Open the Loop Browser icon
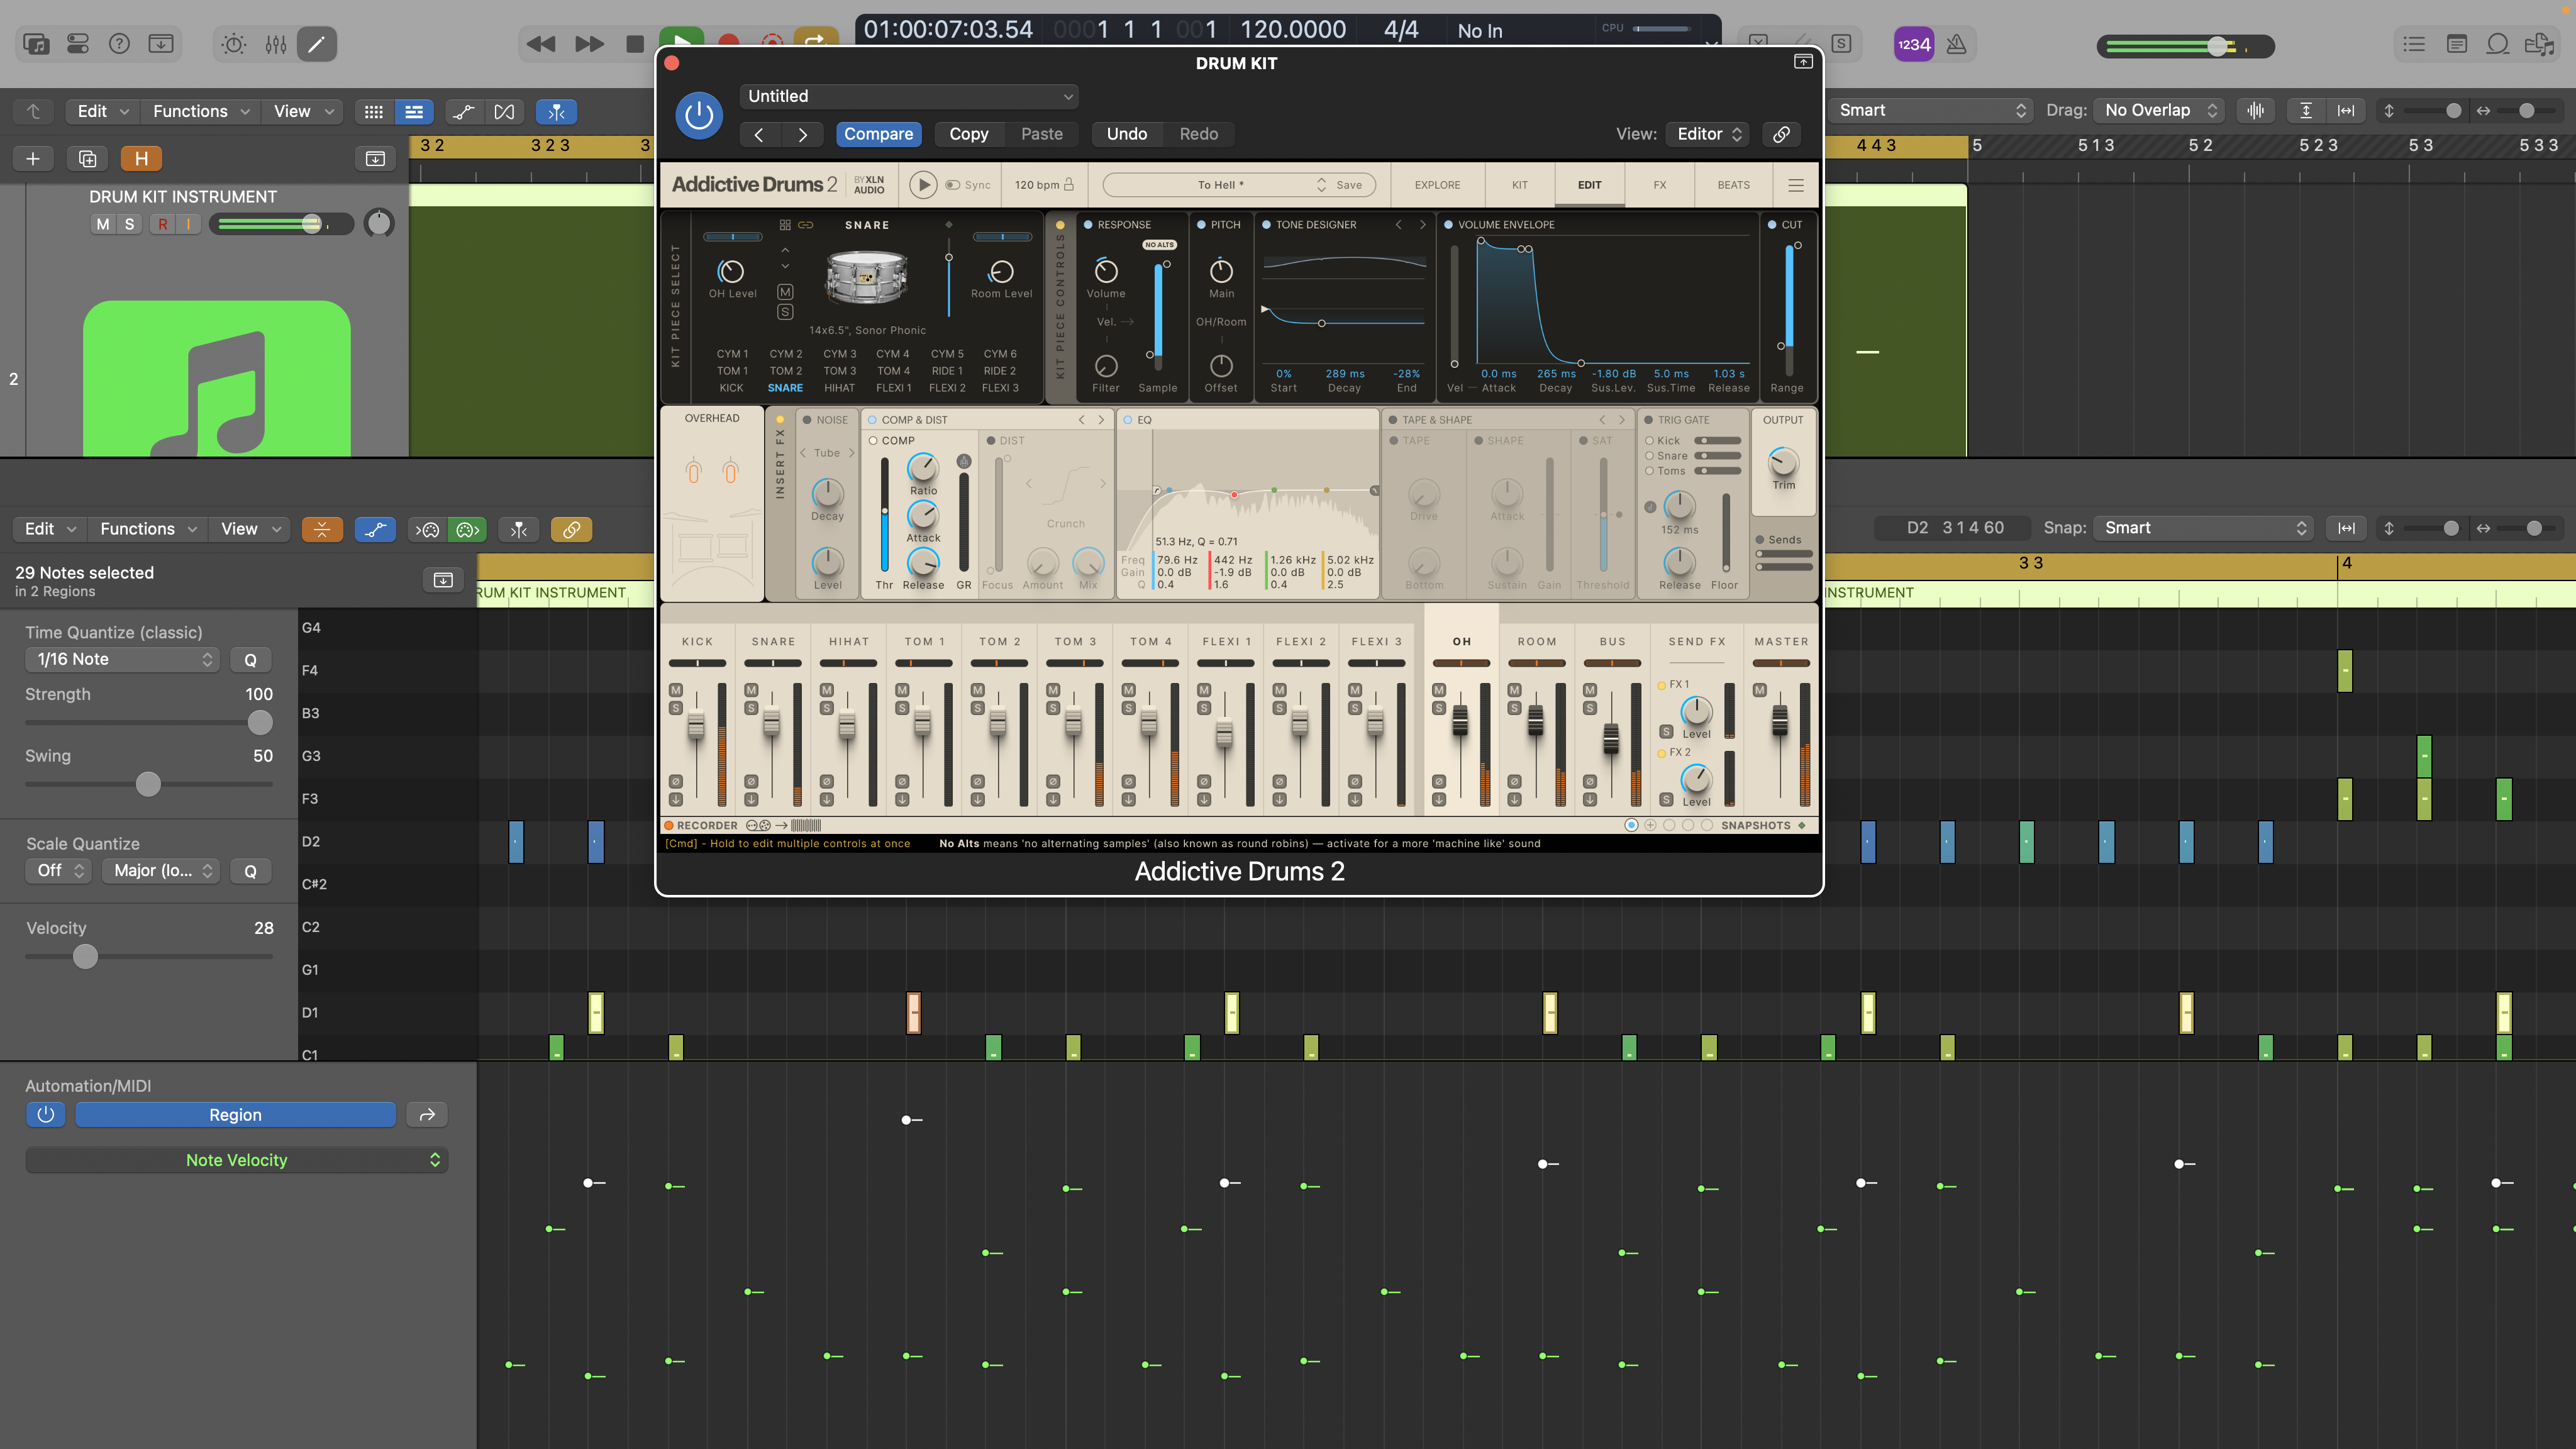This screenshot has height=1449, width=2576. tap(2498, 44)
